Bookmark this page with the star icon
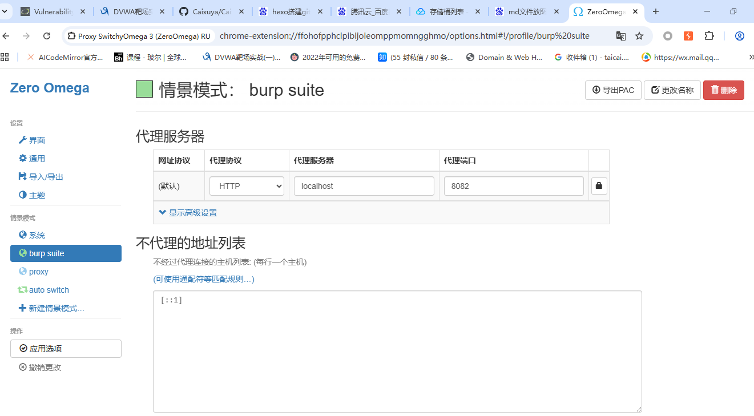The image size is (754, 416). pyautogui.click(x=639, y=36)
